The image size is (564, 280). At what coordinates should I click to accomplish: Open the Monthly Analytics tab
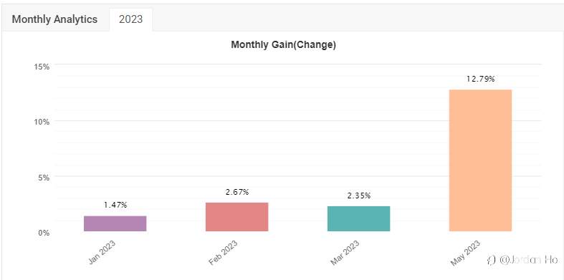click(x=54, y=19)
